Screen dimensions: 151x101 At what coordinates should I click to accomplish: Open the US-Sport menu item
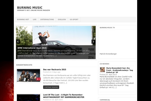click(74, 19)
